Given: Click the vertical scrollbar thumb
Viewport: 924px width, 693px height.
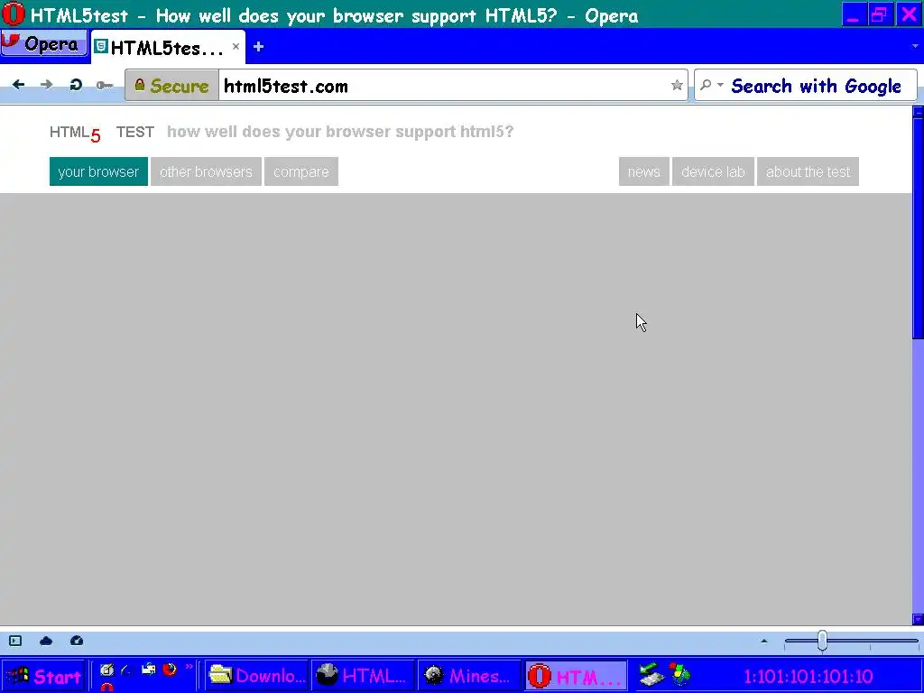Looking at the screenshot, I should pos(918,228).
